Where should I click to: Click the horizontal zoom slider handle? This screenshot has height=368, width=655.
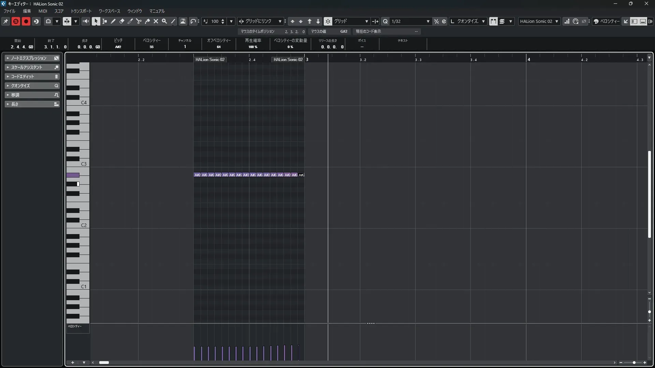(x=634, y=363)
